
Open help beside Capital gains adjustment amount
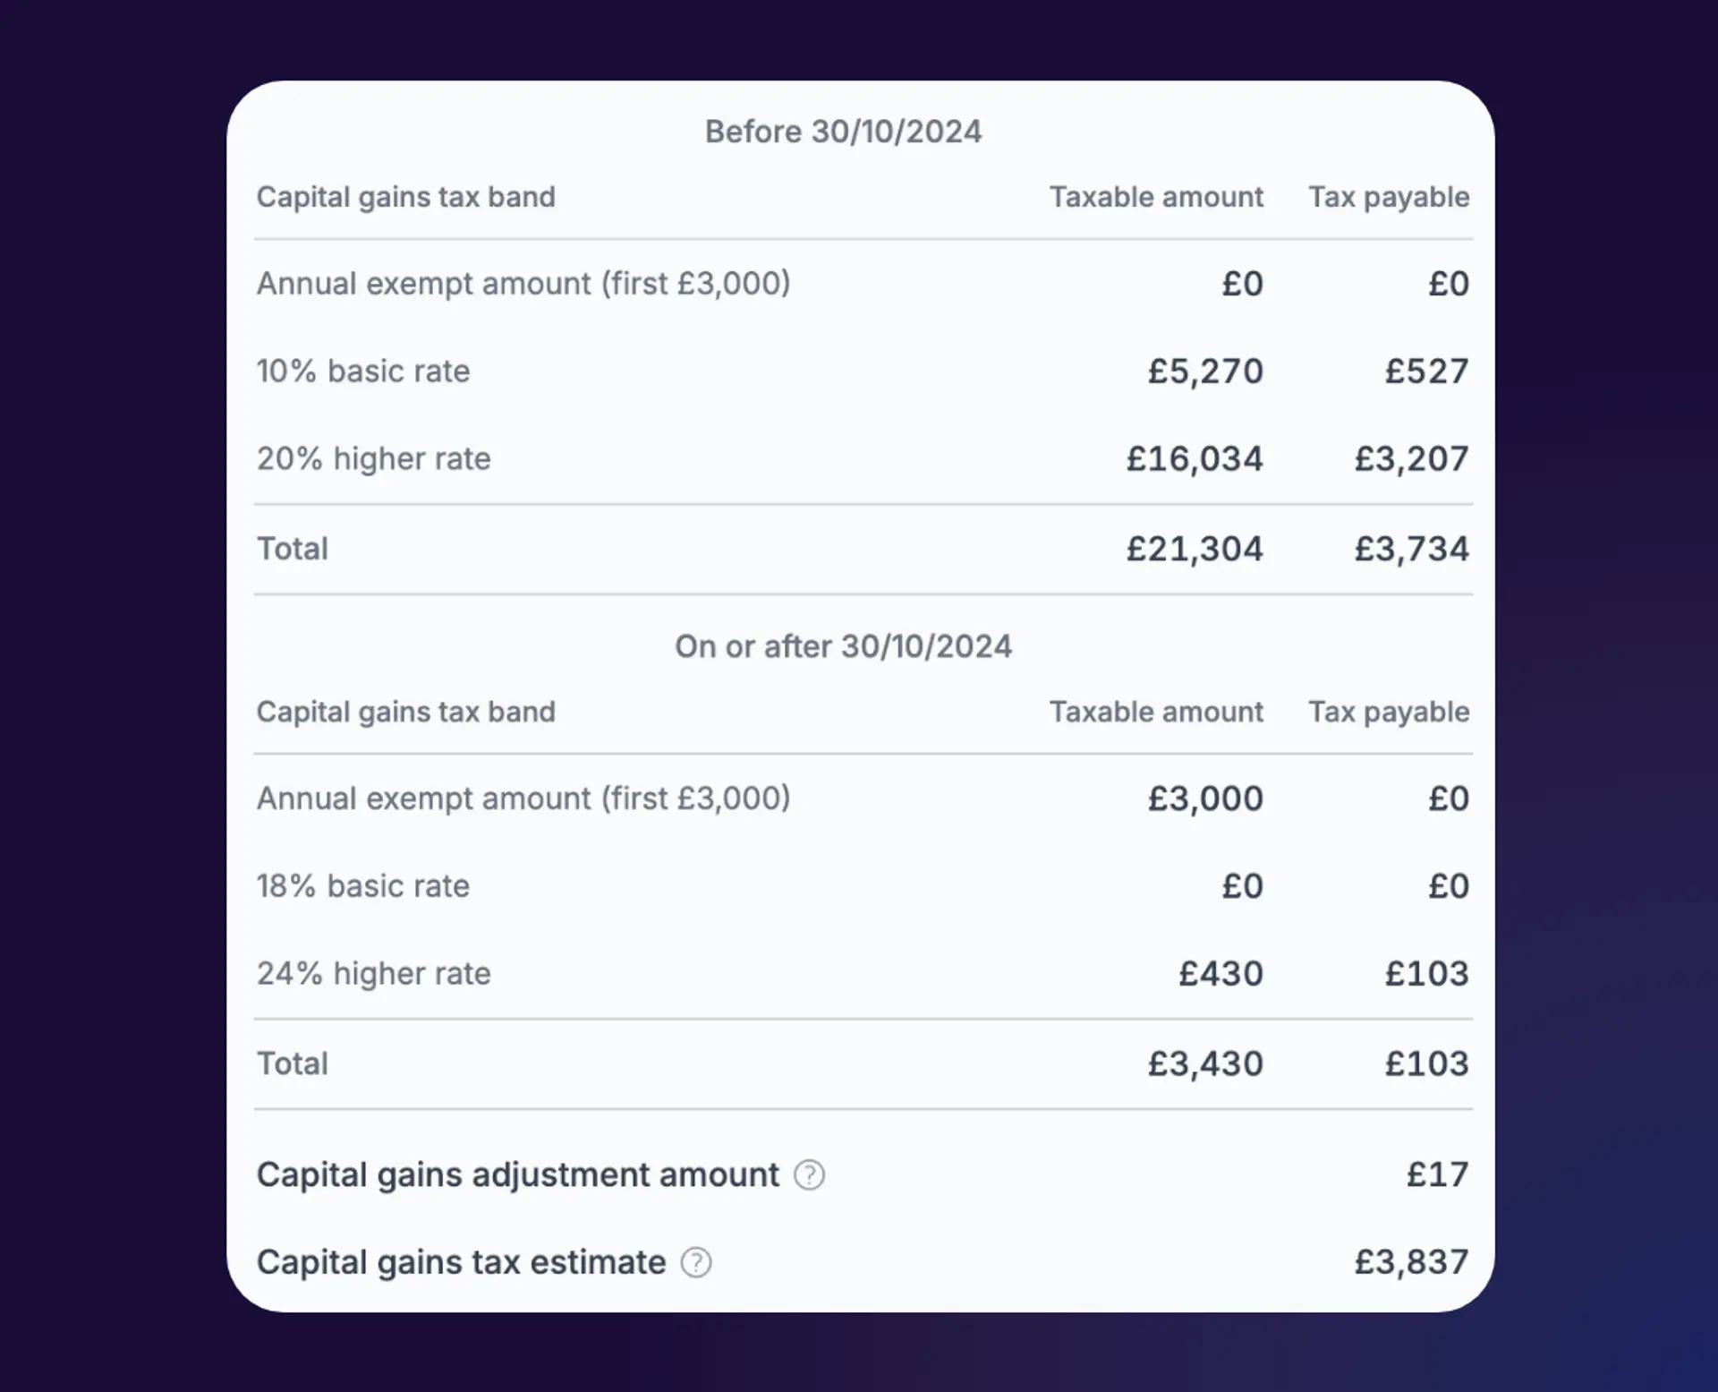[x=810, y=1175]
